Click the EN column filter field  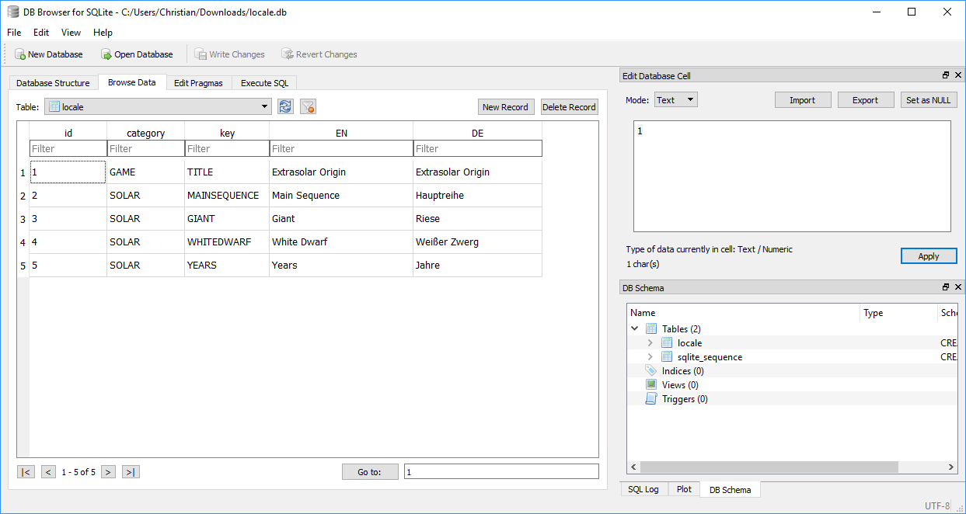point(340,148)
